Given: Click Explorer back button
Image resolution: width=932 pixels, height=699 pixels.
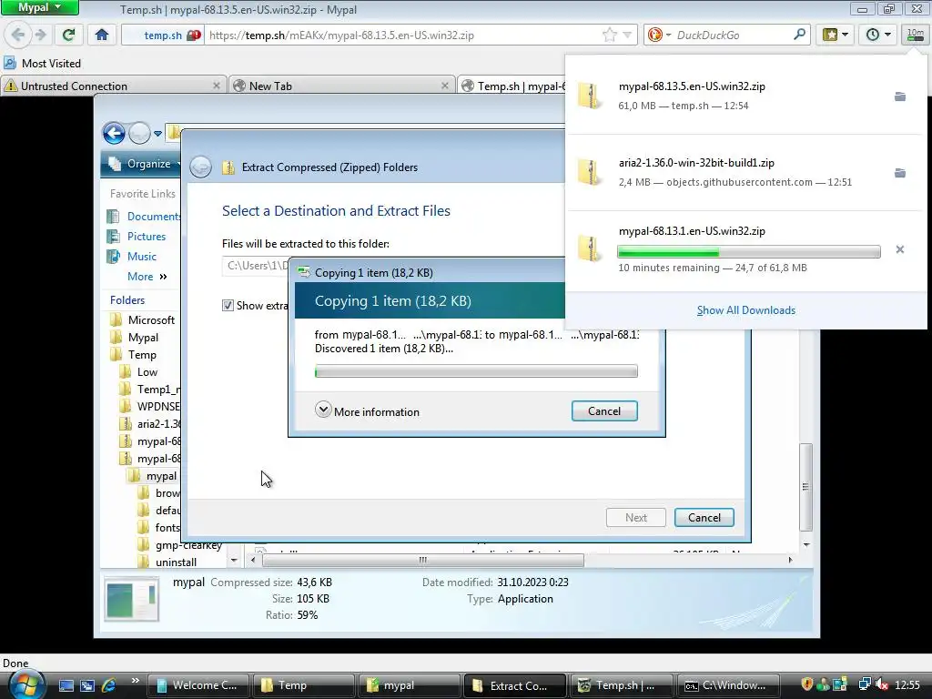Looking at the screenshot, I should pyautogui.click(x=114, y=133).
